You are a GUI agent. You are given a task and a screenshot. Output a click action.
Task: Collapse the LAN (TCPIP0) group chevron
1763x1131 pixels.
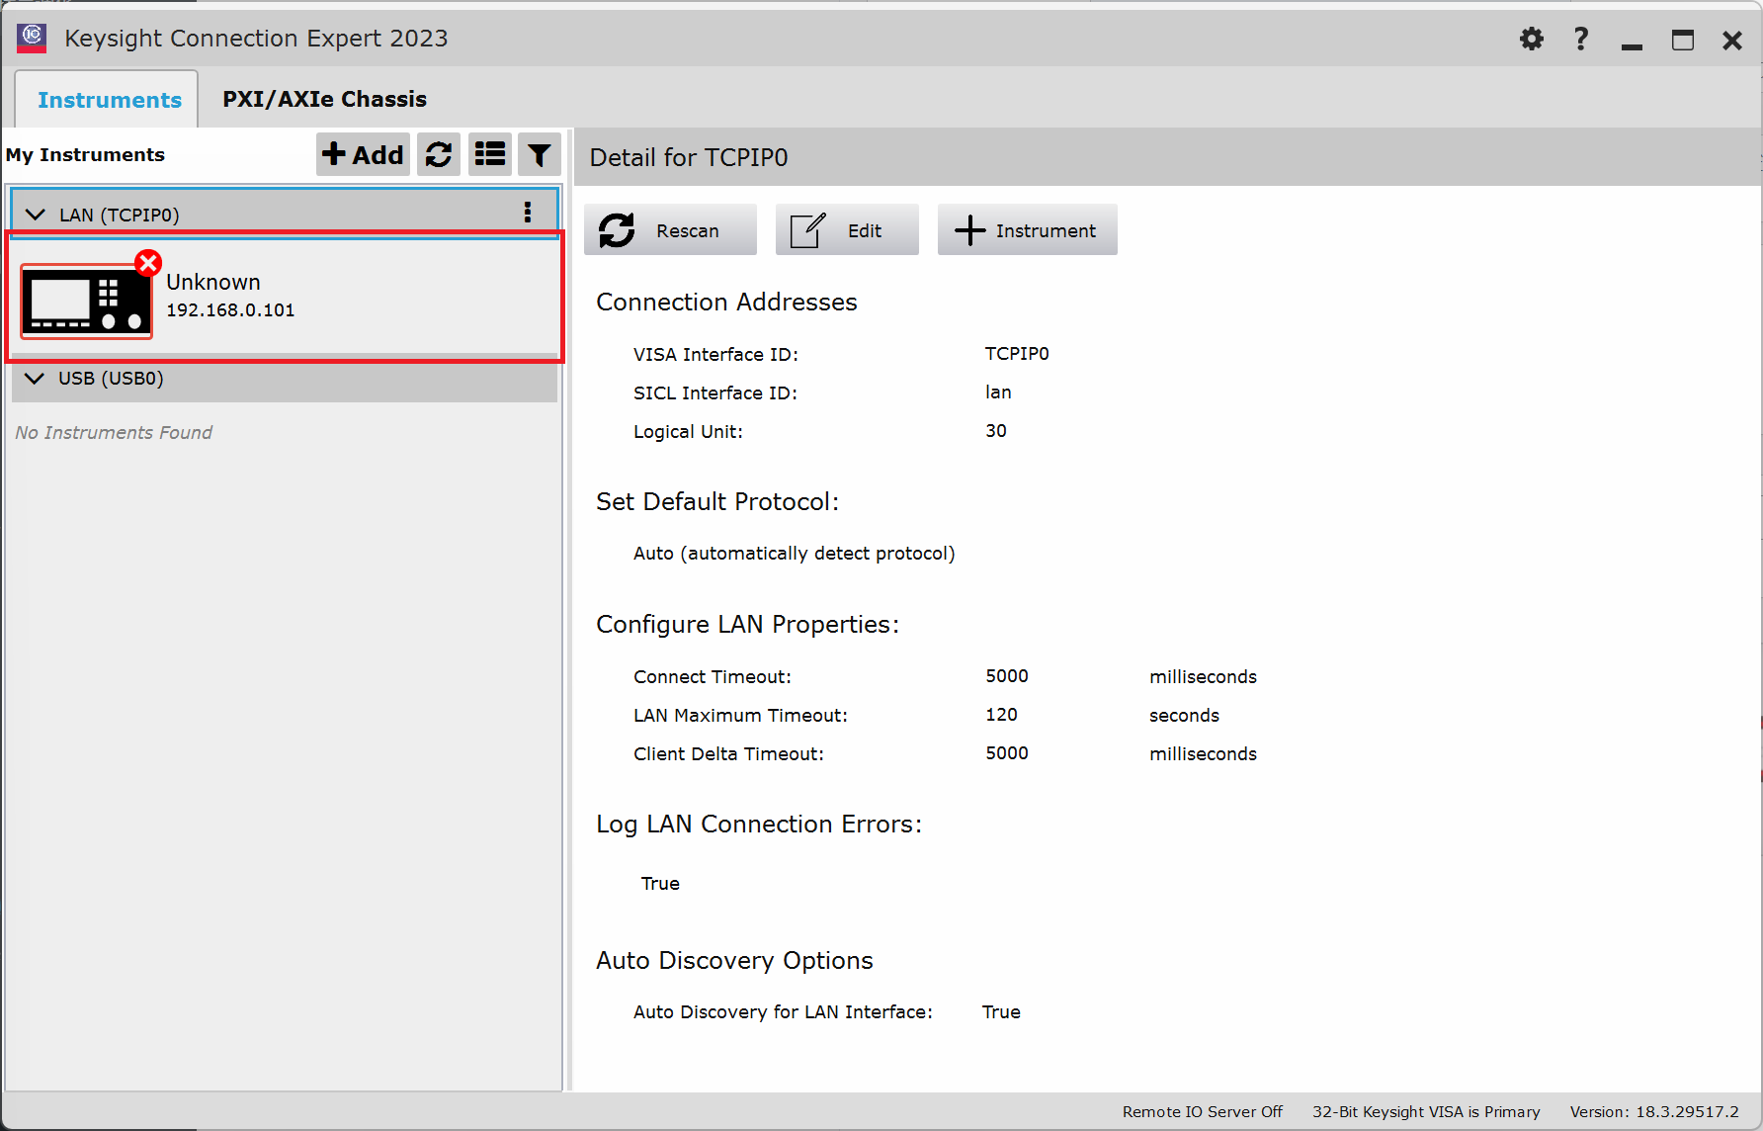click(36, 215)
